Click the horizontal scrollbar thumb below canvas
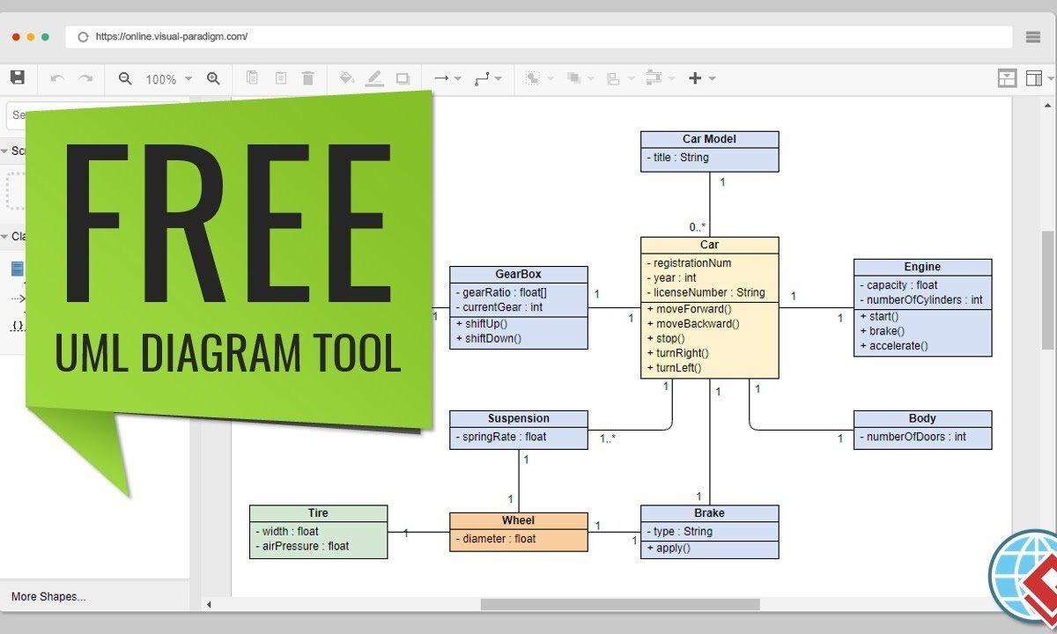Viewport: 1057px width, 634px height. (x=619, y=605)
